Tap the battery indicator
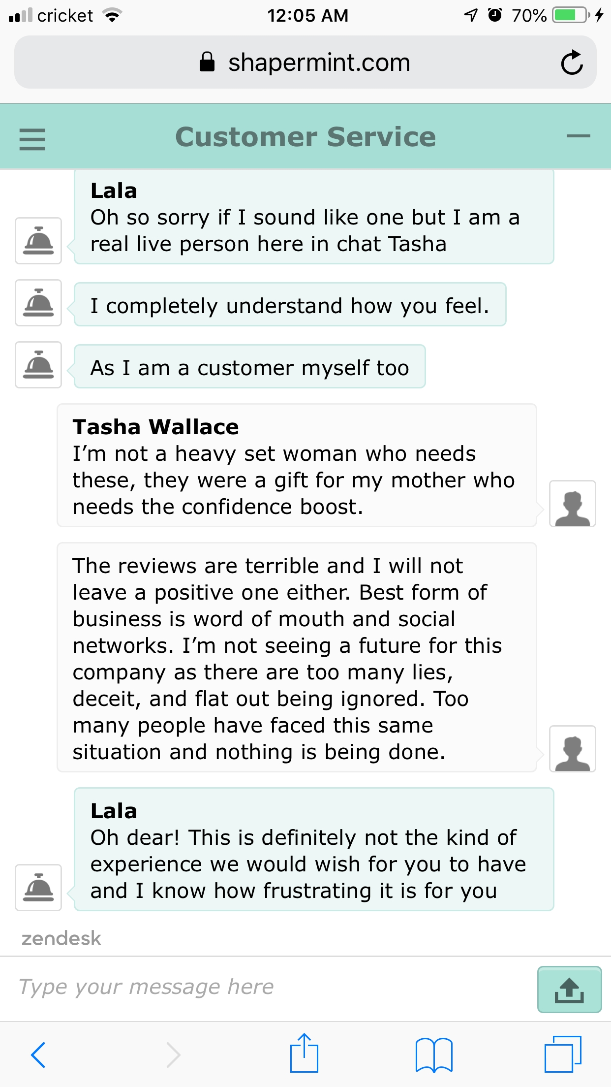This screenshot has height=1087, width=611. point(570,15)
